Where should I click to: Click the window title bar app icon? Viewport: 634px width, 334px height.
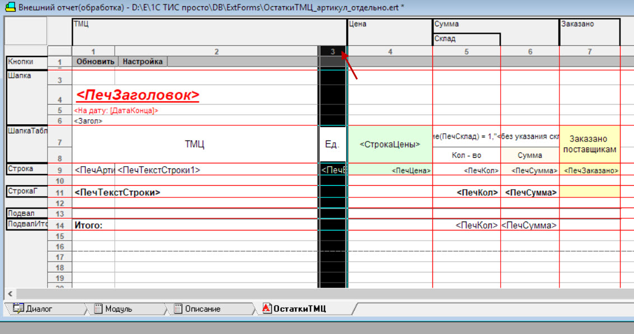10,7
